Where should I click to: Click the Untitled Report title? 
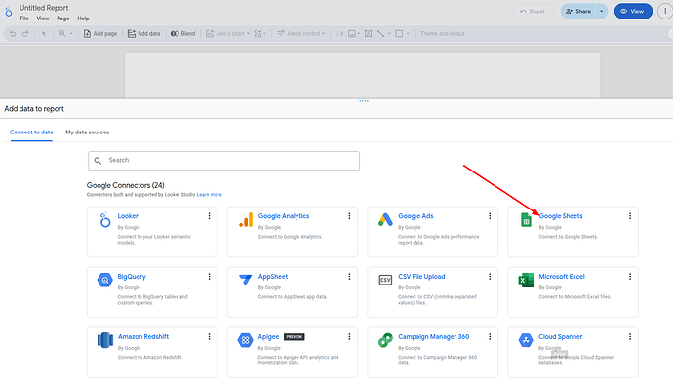tap(44, 8)
